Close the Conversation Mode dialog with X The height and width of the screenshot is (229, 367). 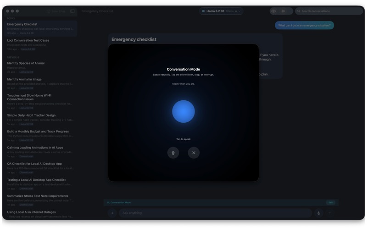(194, 153)
